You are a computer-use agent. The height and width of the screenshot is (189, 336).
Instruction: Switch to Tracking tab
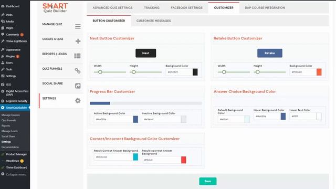point(152,8)
